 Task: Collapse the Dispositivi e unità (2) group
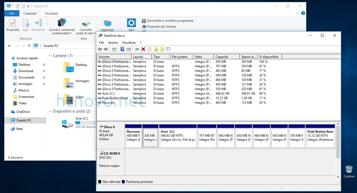point(50,111)
